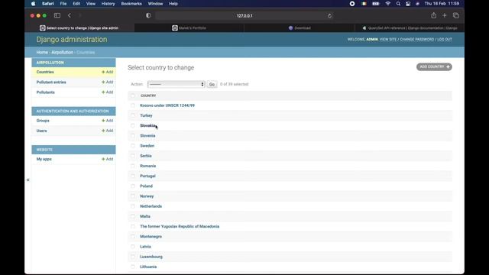The height and width of the screenshot is (275, 489).
Task: Click Add next to Users
Action: [x=108, y=131]
